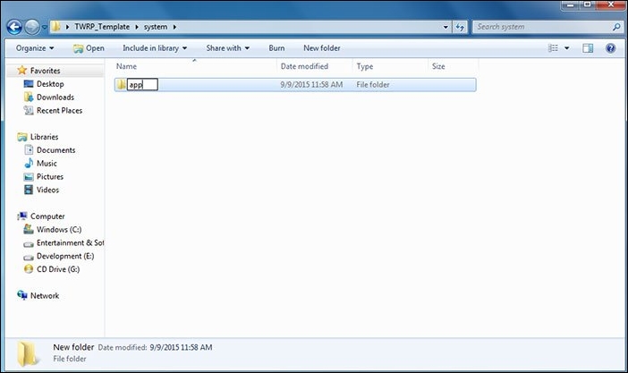This screenshot has height=373, width=628.
Task: Select Network in the navigation pane
Action: (45, 295)
